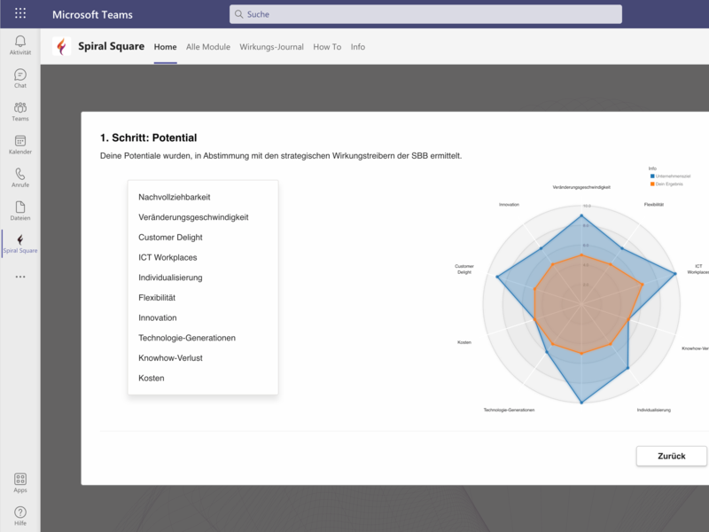Viewport: 709px width, 532px height.
Task: Choose Innovation in the potentials list
Action: 158,317
